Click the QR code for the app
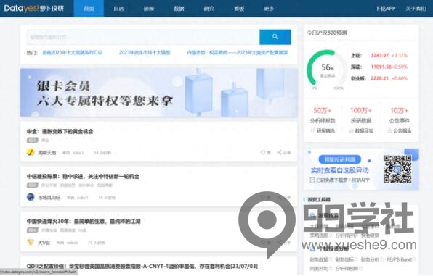Image resolution: width=433 pixels, height=276 pixels. pos(397,169)
